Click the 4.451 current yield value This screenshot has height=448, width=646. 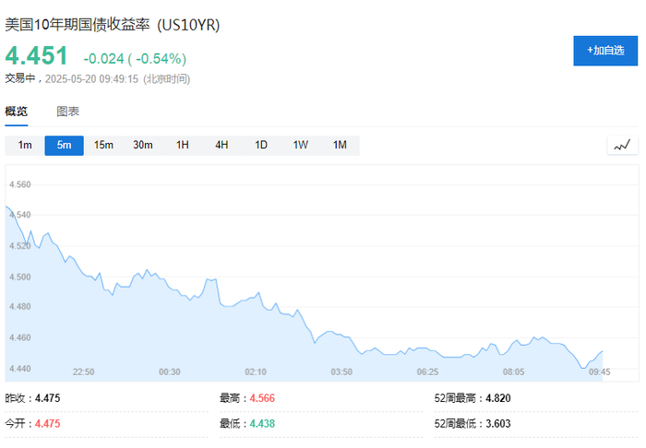coord(37,56)
